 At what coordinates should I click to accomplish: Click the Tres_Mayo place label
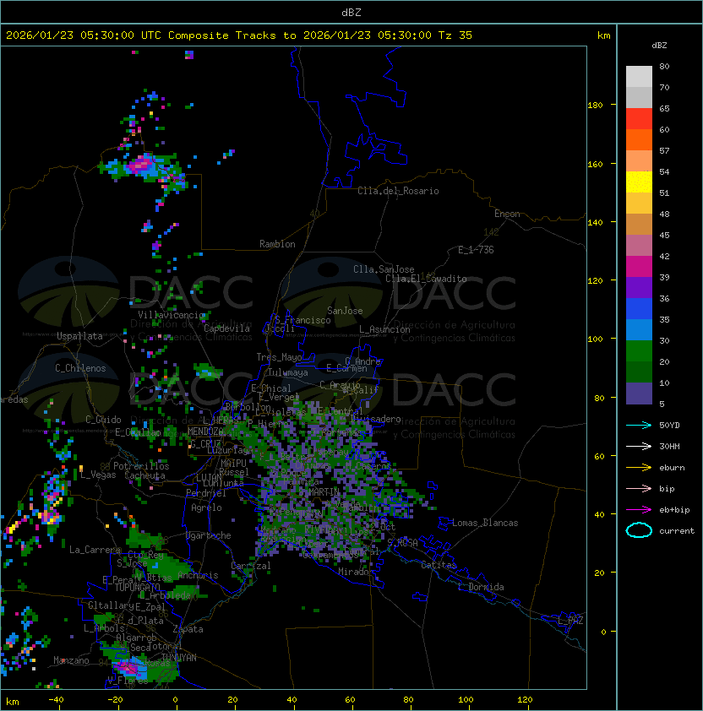coord(279,357)
